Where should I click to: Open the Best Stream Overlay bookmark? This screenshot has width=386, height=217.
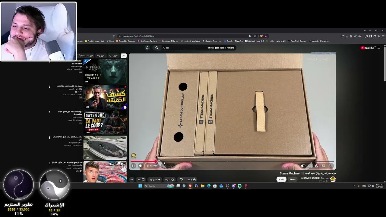(147, 41)
